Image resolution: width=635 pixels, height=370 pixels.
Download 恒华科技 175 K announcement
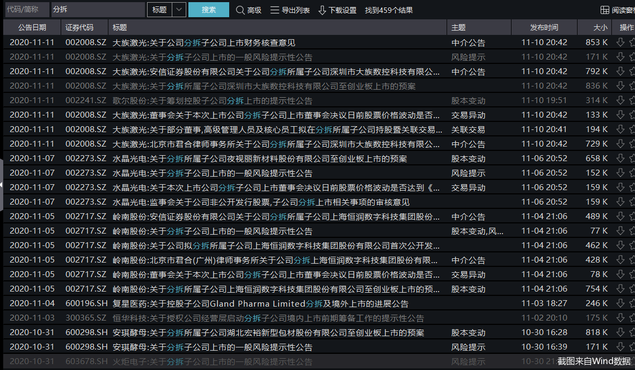[x=620, y=318]
